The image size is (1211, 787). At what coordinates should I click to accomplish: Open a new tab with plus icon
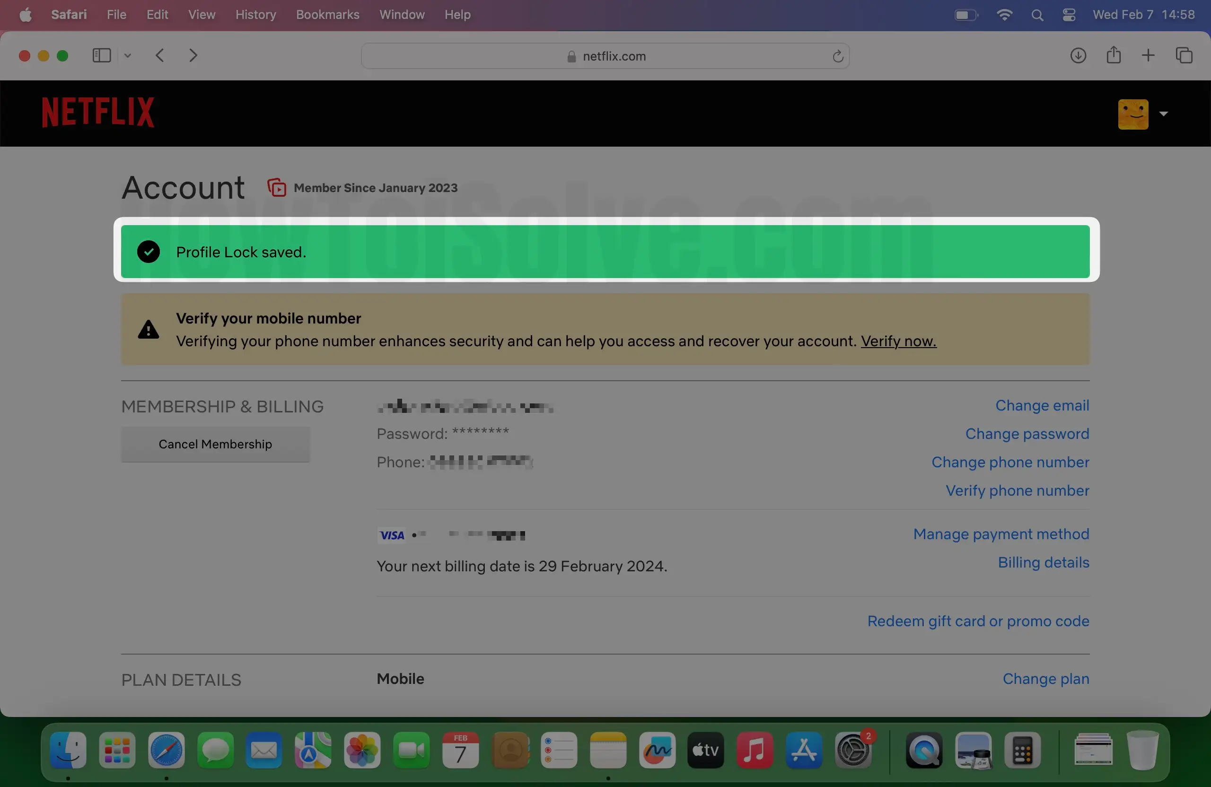[x=1148, y=55]
